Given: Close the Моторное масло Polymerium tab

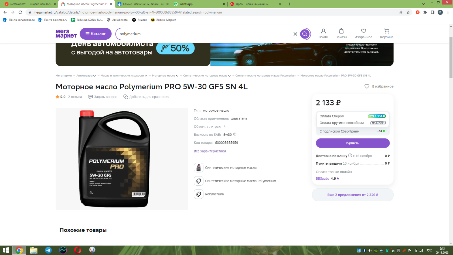Looking at the screenshot, I should pos(111,4).
